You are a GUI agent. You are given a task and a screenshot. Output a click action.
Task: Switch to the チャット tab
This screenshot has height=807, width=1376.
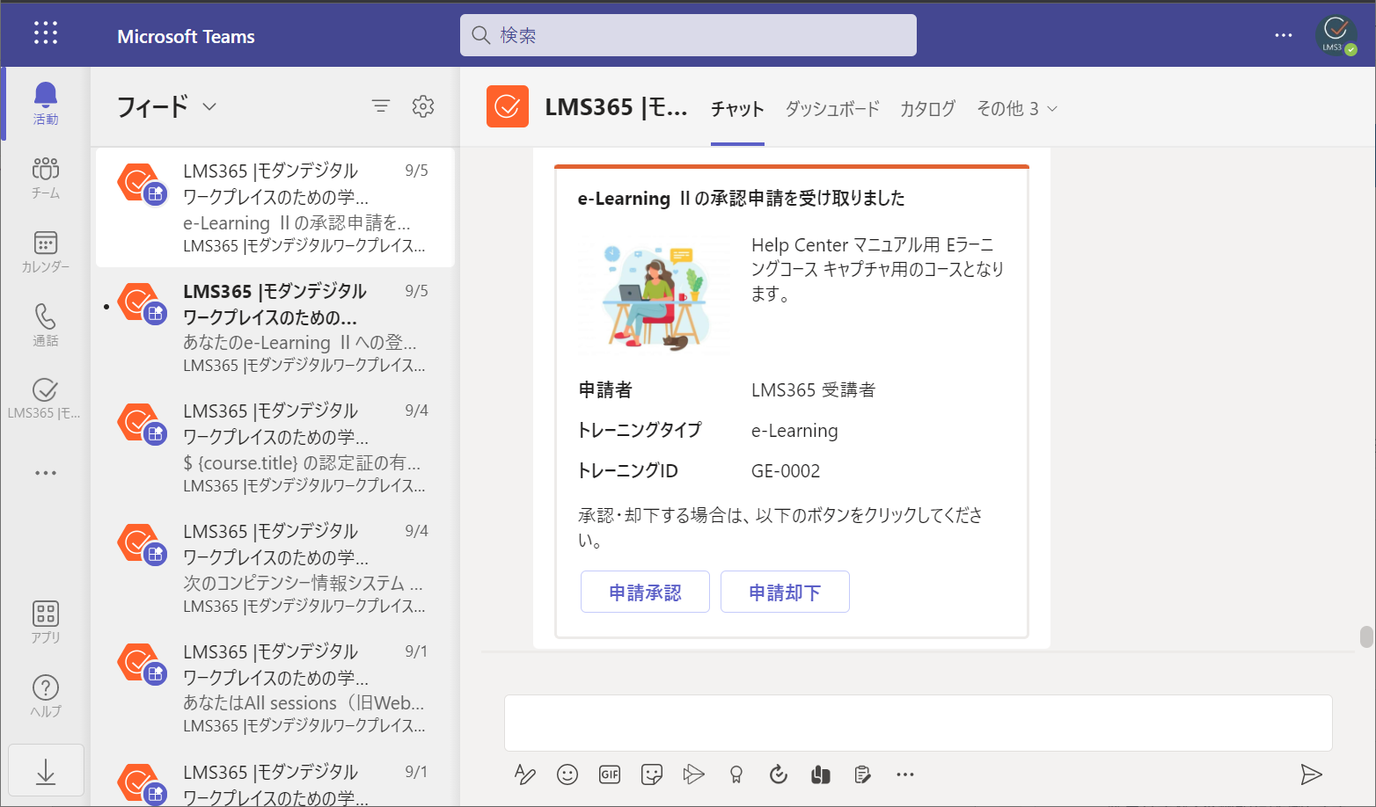(x=737, y=108)
